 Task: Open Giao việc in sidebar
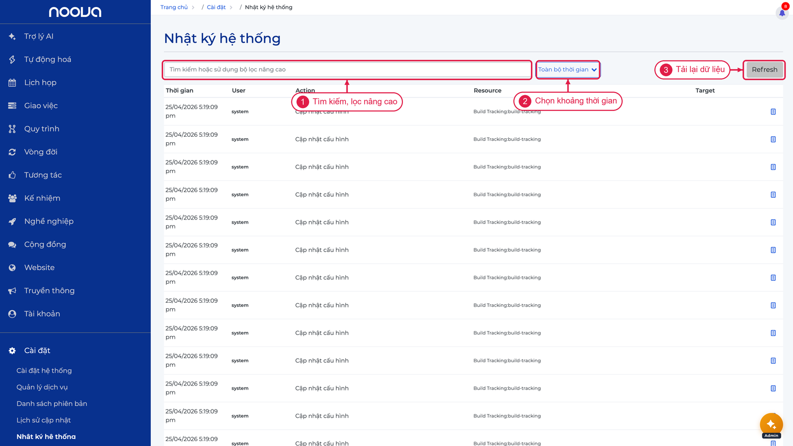[x=41, y=106]
